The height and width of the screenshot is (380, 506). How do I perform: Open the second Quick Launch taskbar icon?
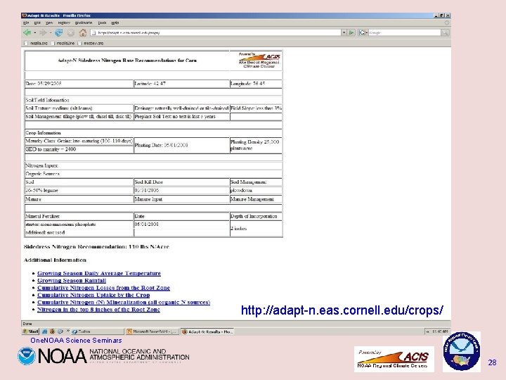point(52,331)
